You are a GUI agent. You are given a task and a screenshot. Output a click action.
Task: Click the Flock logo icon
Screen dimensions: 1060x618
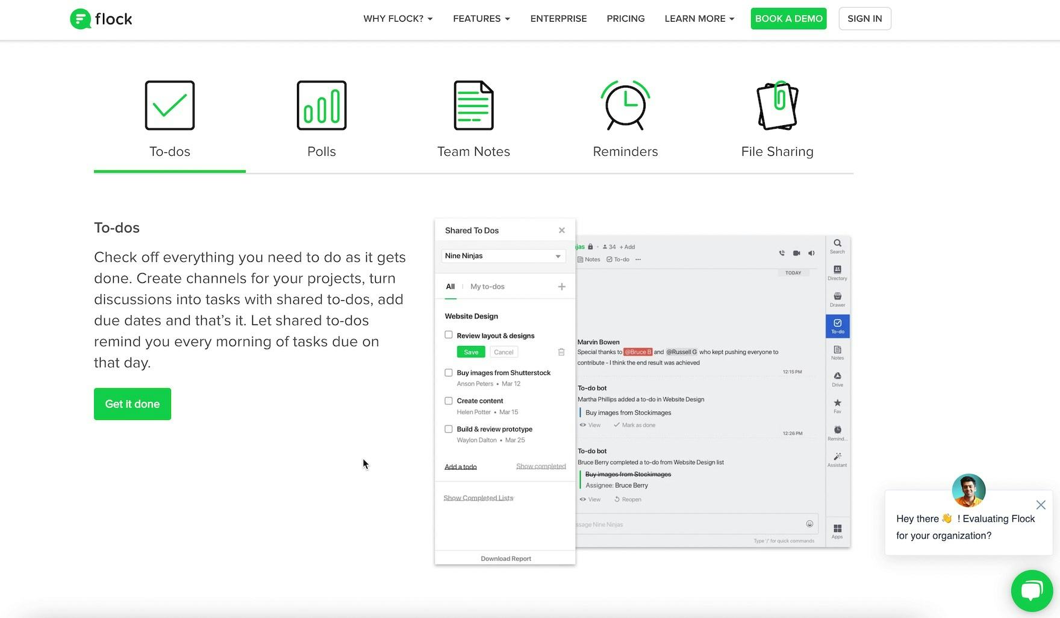[x=80, y=19]
